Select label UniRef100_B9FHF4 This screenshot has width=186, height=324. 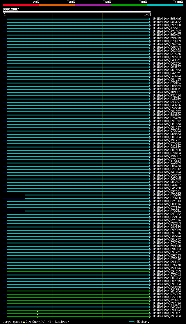167,284
